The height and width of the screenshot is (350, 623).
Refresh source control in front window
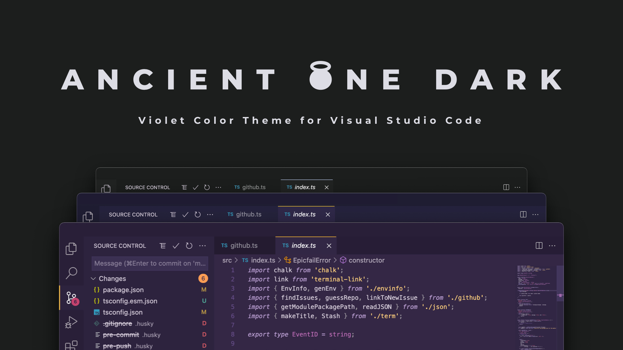pyautogui.click(x=189, y=246)
